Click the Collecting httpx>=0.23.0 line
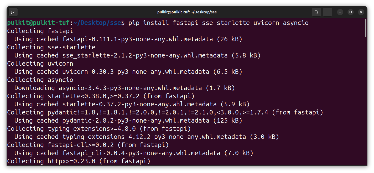This screenshot has width=374, height=173. [x=79, y=161]
